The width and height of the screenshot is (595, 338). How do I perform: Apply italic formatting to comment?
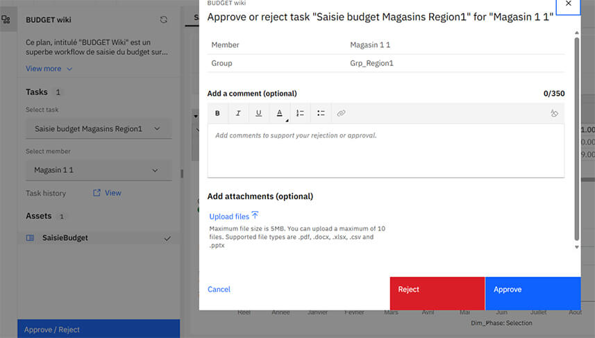[238, 113]
